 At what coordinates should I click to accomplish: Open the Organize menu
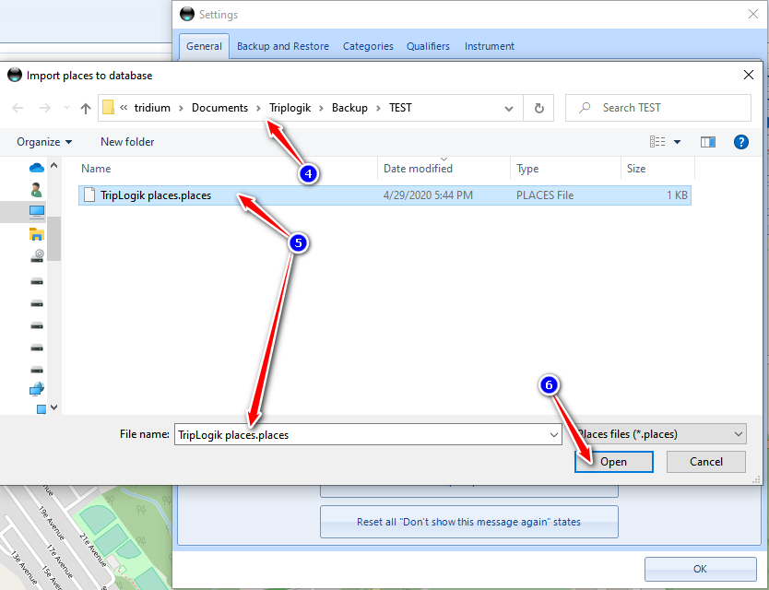[44, 142]
